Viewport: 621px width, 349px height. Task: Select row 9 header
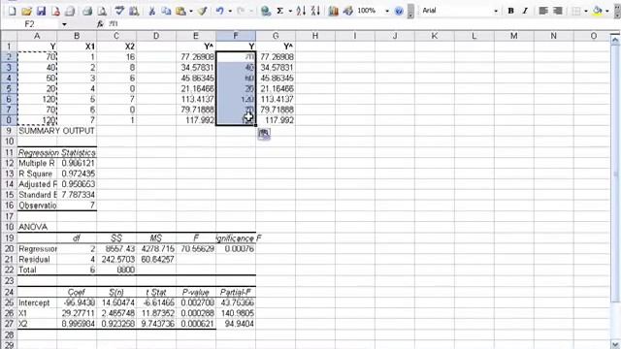click(x=9, y=131)
